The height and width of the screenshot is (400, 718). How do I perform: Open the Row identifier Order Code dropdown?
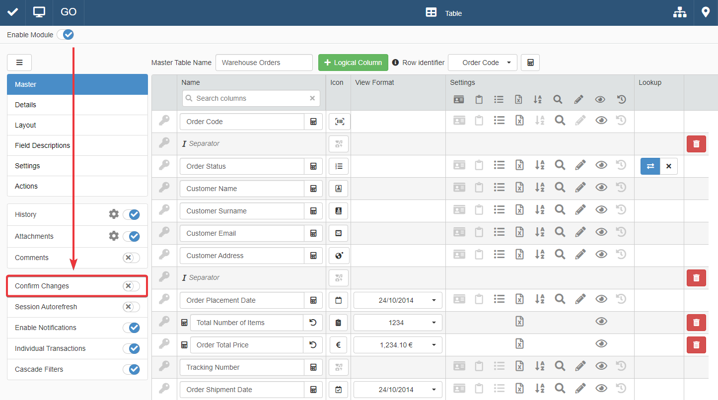click(482, 63)
